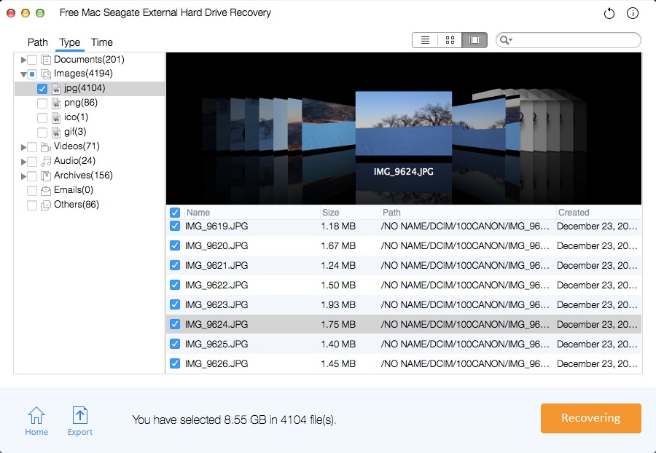Toggle the Images(4194) checkbox
Viewport: 656px width, 453px height.
point(32,74)
